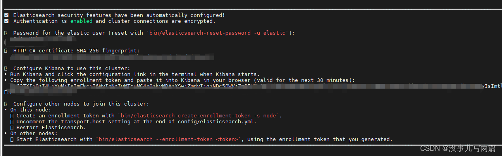Click the green 'enabled' word
Image resolution: width=502 pixels, height=156 pixels.
click(x=81, y=21)
